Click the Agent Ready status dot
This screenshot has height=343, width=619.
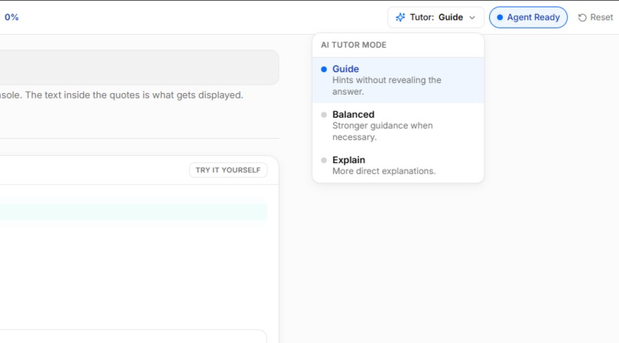(500, 18)
